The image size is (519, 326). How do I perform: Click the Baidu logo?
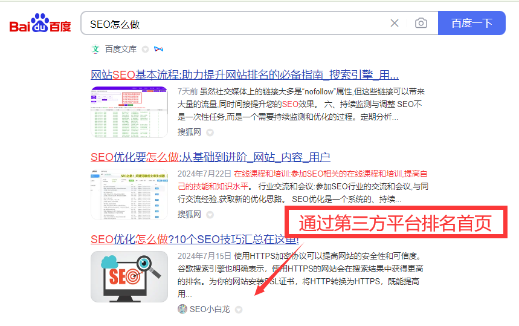40,24
